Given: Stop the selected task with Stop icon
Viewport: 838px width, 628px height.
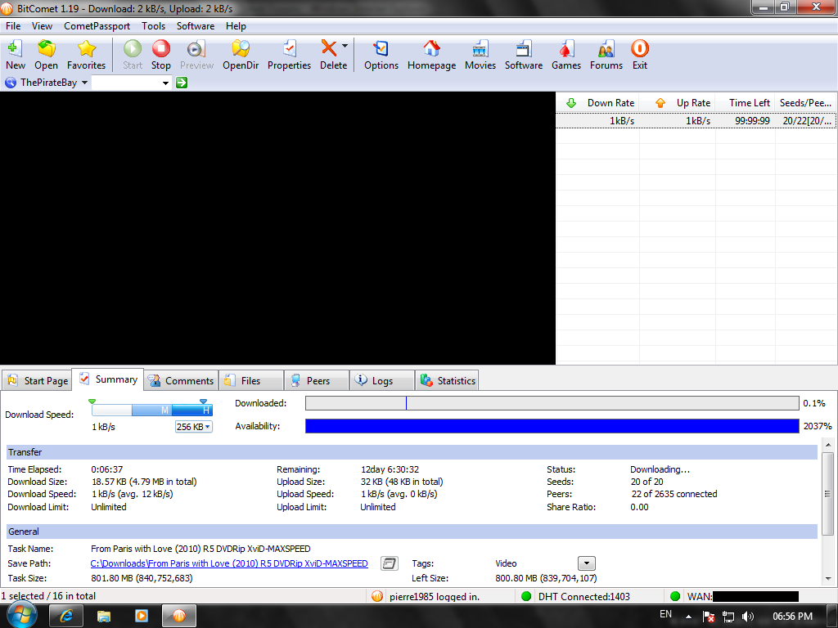Looking at the screenshot, I should coord(161,48).
